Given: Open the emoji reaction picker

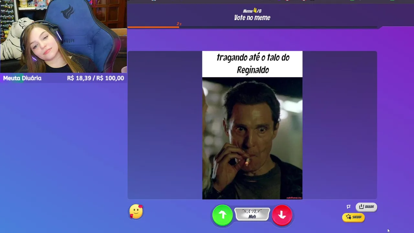Looking at the screenshot, I should (x=136, y=212).
